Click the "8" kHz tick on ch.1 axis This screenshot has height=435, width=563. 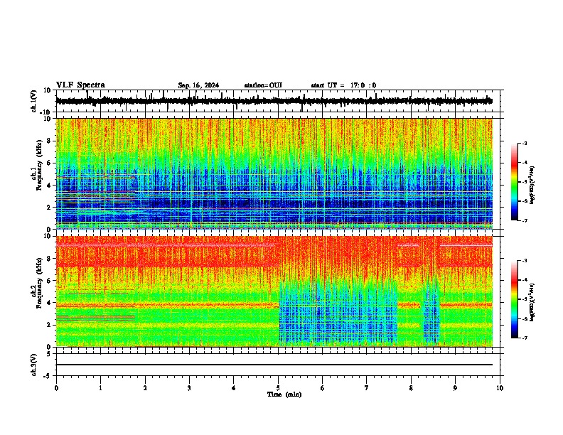49,141
